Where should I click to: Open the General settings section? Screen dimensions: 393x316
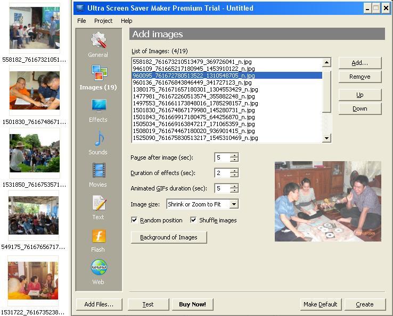coord(98,45)
